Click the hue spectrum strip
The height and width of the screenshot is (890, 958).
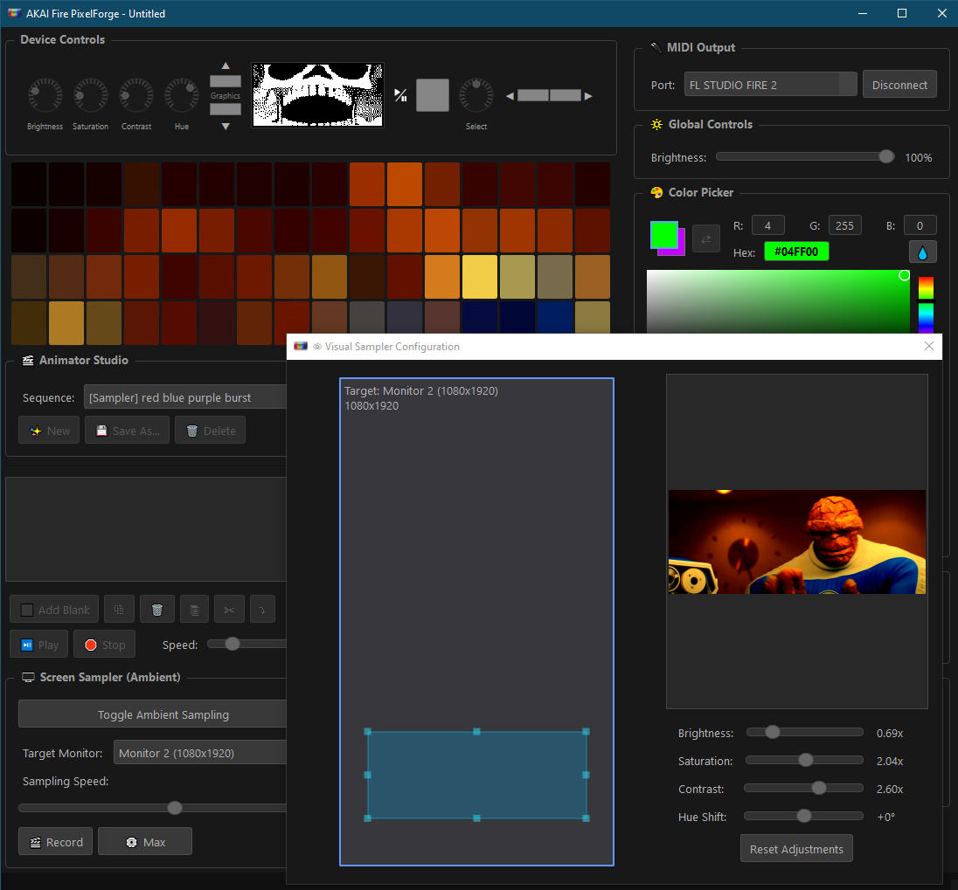pyautogui.click(x=927, y=303)
